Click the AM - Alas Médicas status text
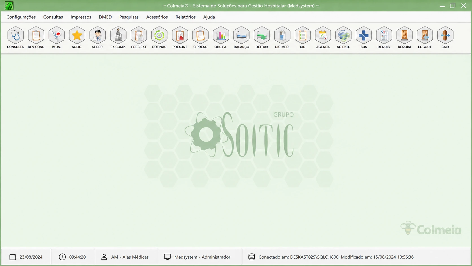Image resolution: width=472 pixels, height=266 pixels. 130,257
